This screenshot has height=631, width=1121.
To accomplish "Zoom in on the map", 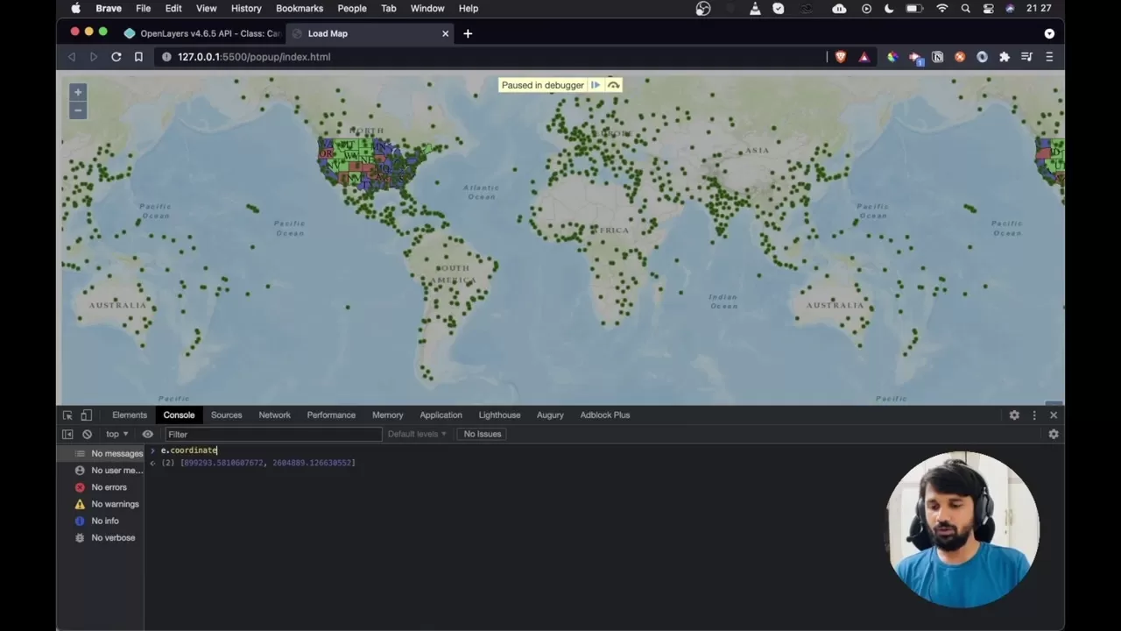I will [x=78, y=92].
